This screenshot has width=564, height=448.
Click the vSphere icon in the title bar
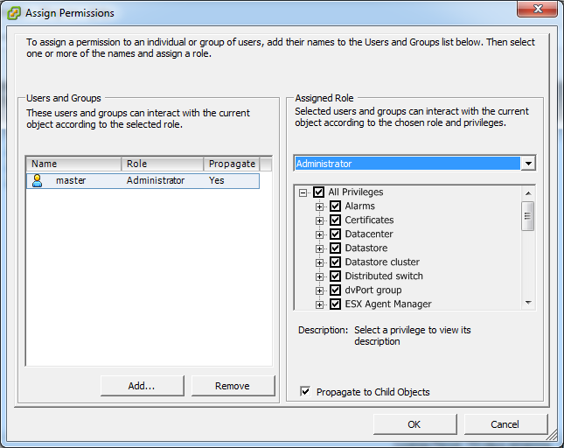point(14,13)
